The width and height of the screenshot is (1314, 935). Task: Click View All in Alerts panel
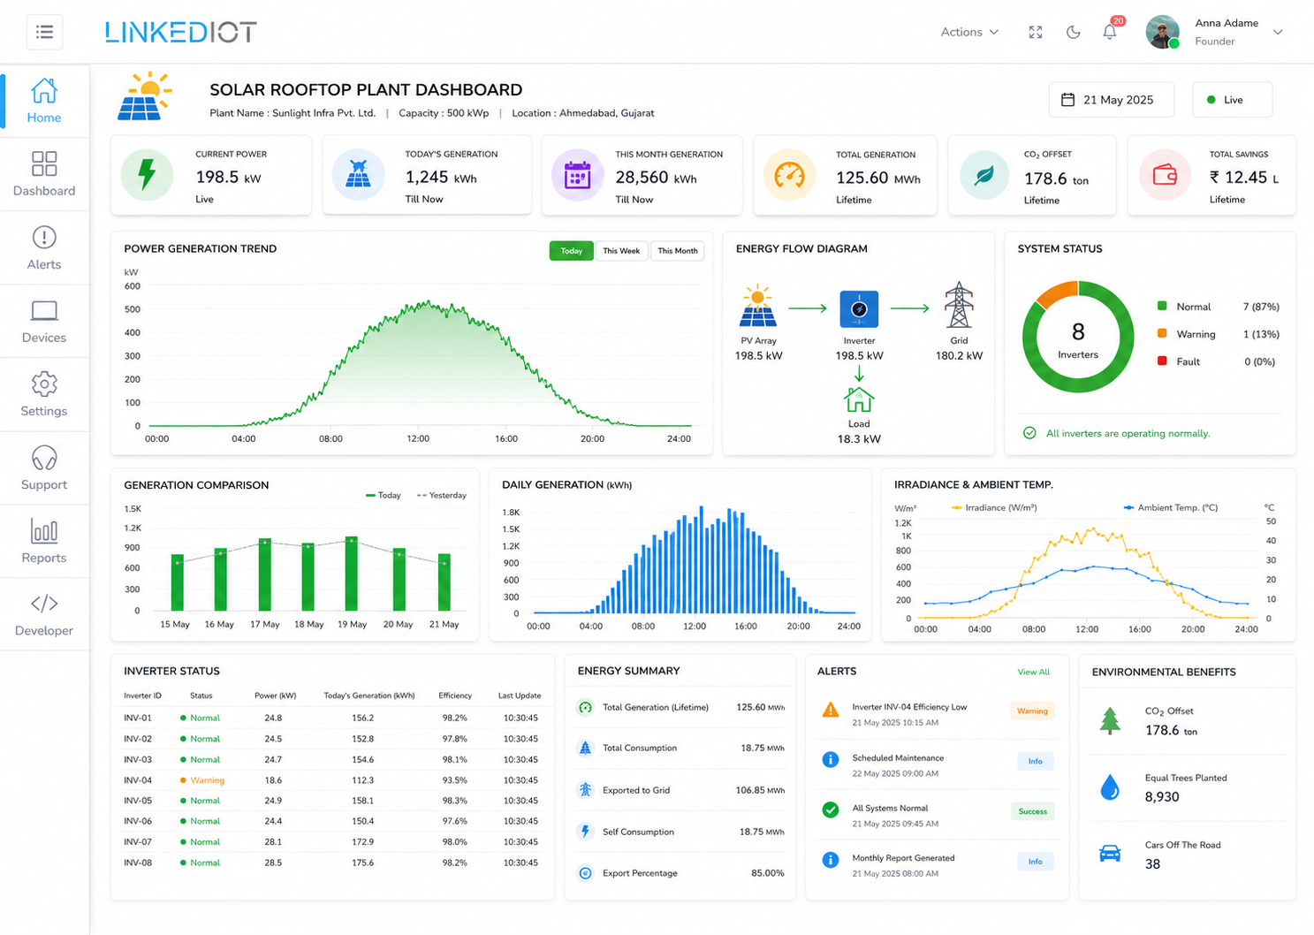click(x=1033, y=673)
